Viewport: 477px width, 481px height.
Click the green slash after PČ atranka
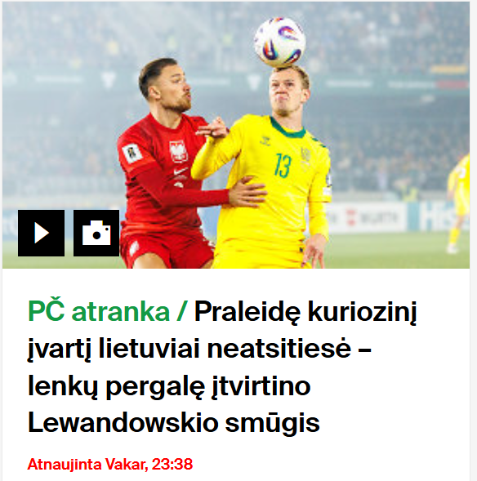tap(182, 311)
